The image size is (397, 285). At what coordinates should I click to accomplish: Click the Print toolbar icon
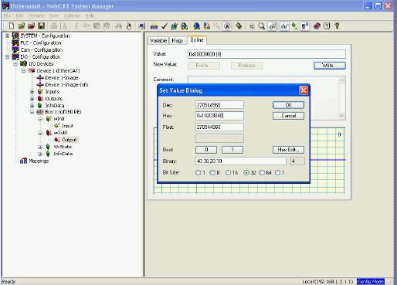54,25
